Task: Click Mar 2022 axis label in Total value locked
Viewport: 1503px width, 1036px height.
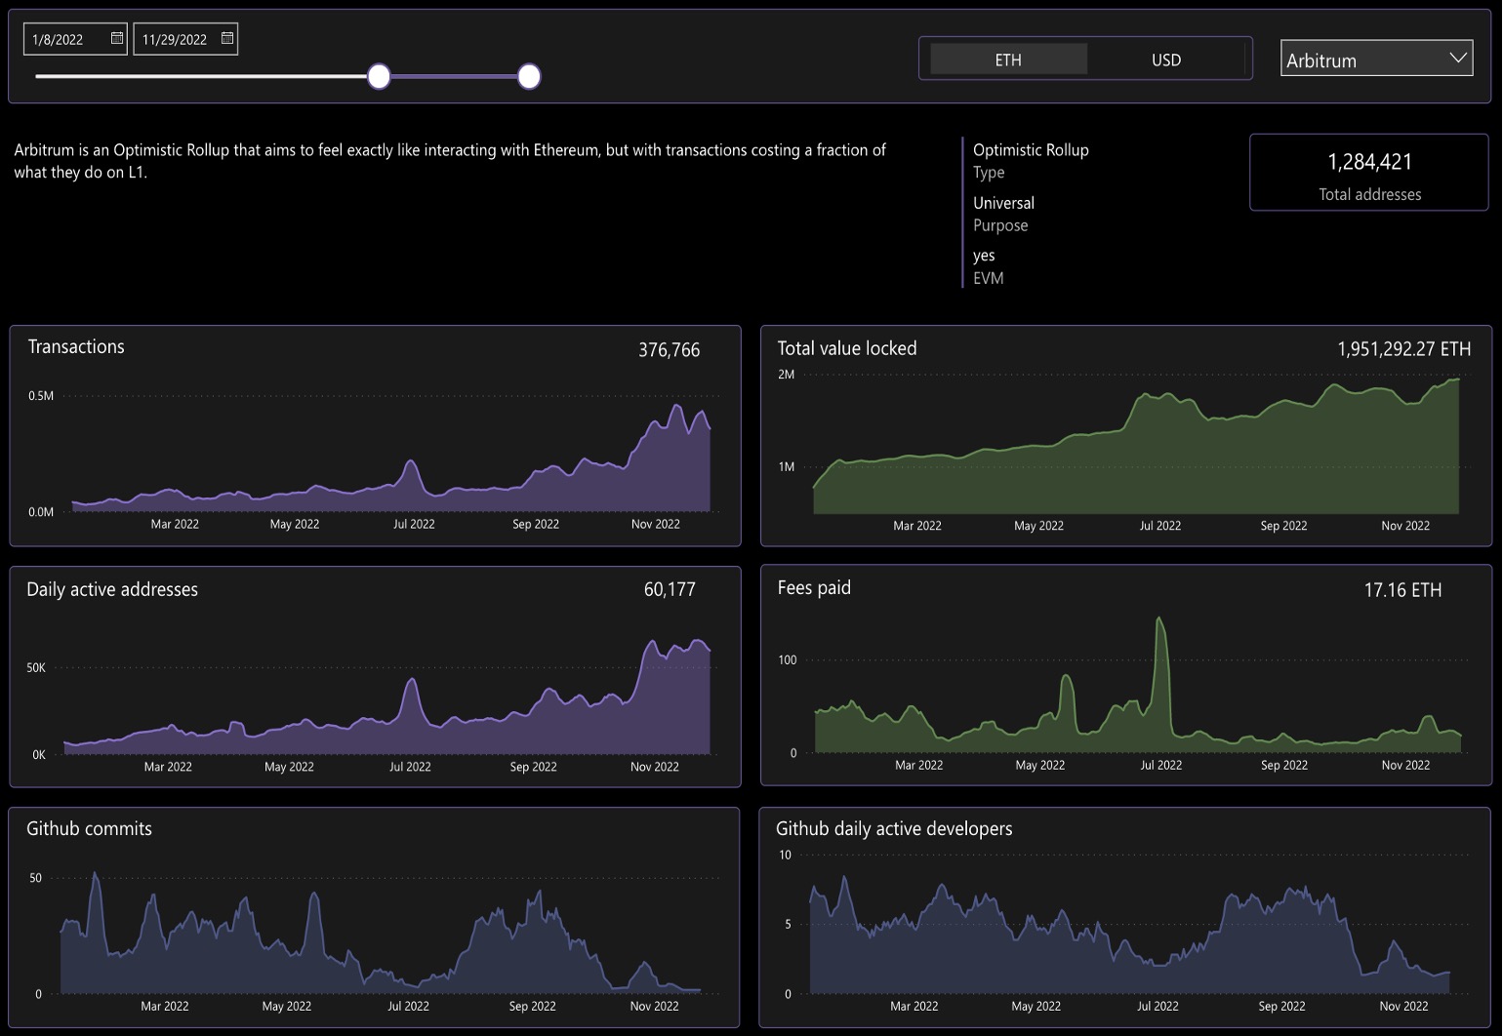Action: click(917, 526)
